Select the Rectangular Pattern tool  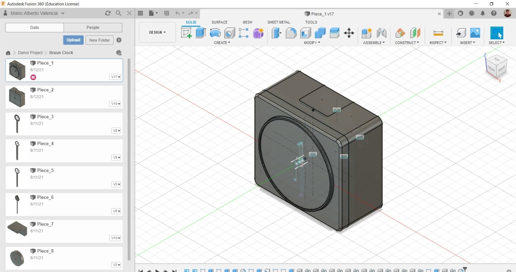(243, 33)
